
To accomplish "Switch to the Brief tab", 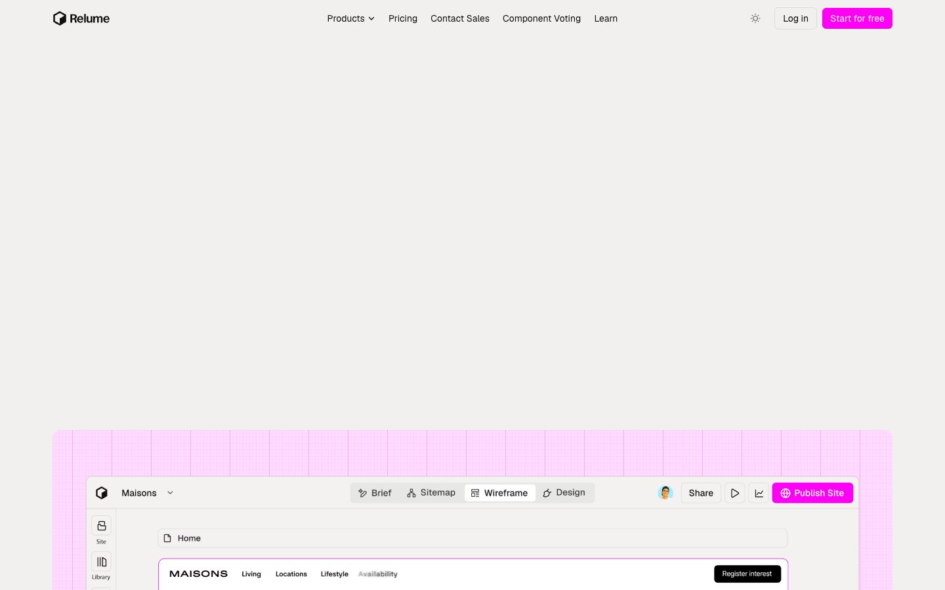I will (375, 493).
